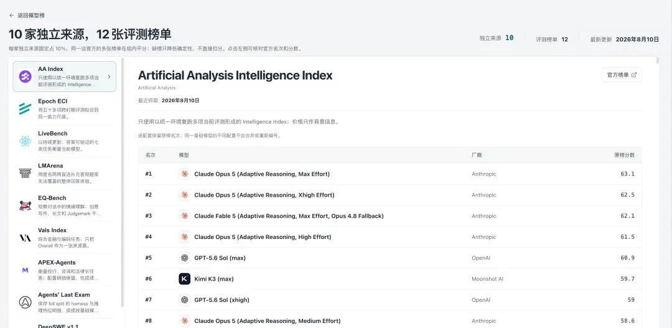Click the Moonshot AI vendor cell

pyautogui.click(x=487, y=279)
